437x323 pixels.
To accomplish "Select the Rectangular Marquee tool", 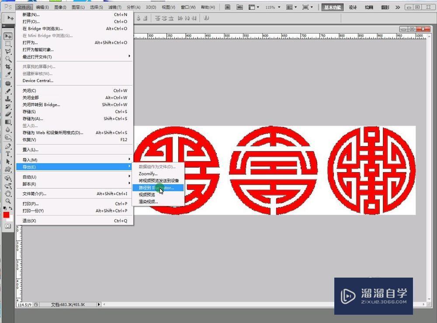I will [8, 44].
